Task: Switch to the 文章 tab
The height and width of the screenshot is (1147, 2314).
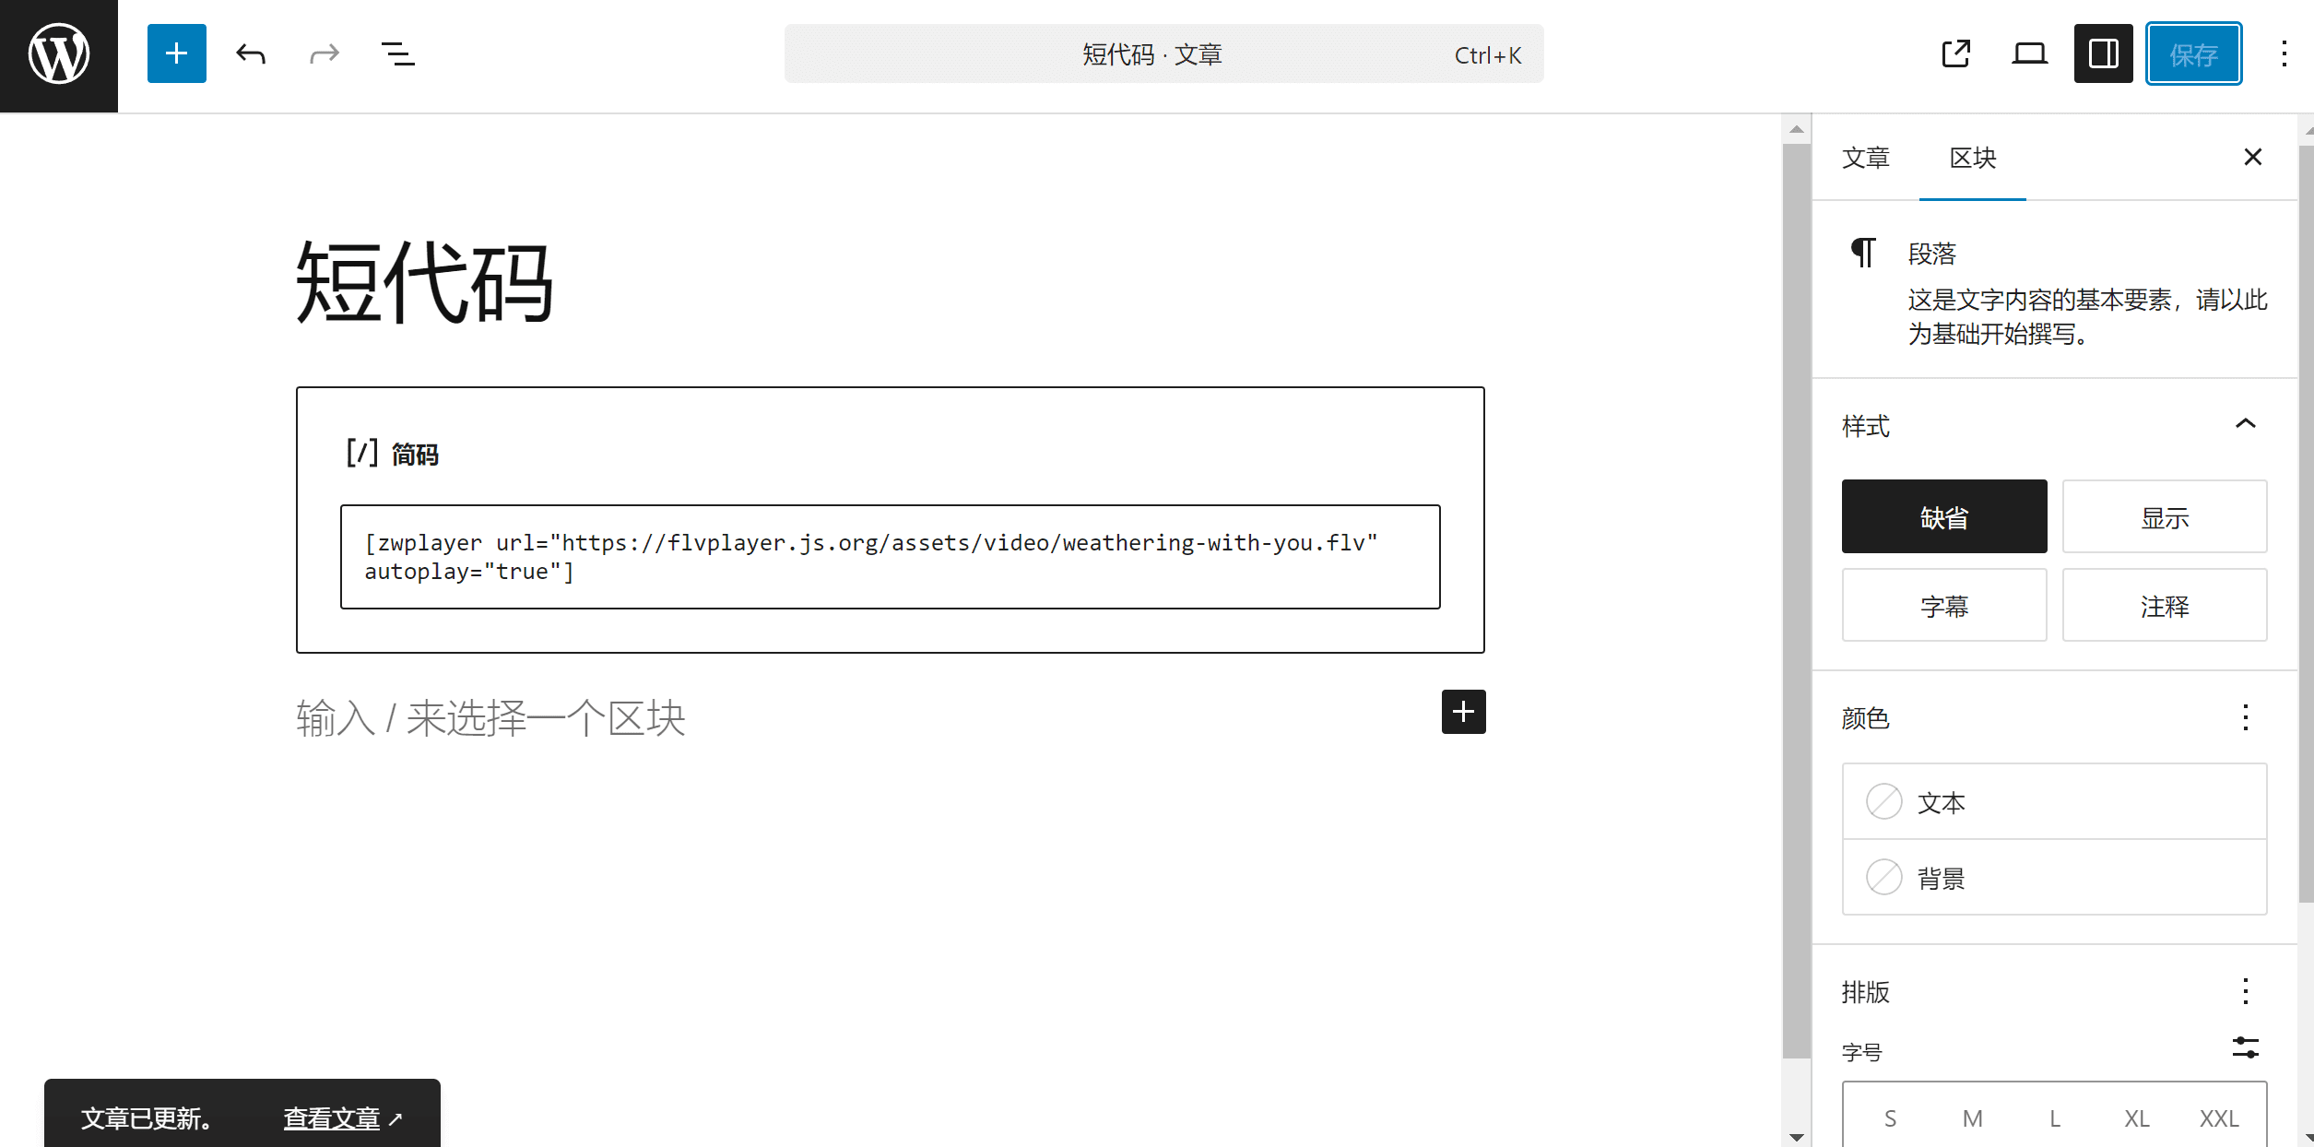Action: point(1865,158)
